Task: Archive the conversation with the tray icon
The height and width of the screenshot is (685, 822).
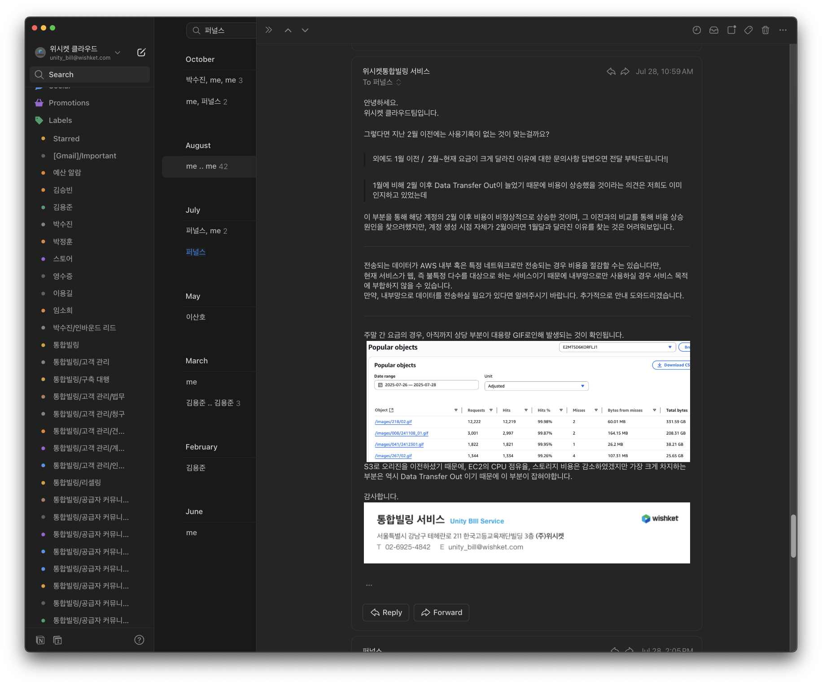Action: 714,30
